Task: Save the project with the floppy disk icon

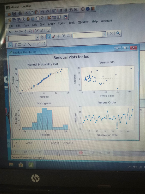Action: point(14,14)
